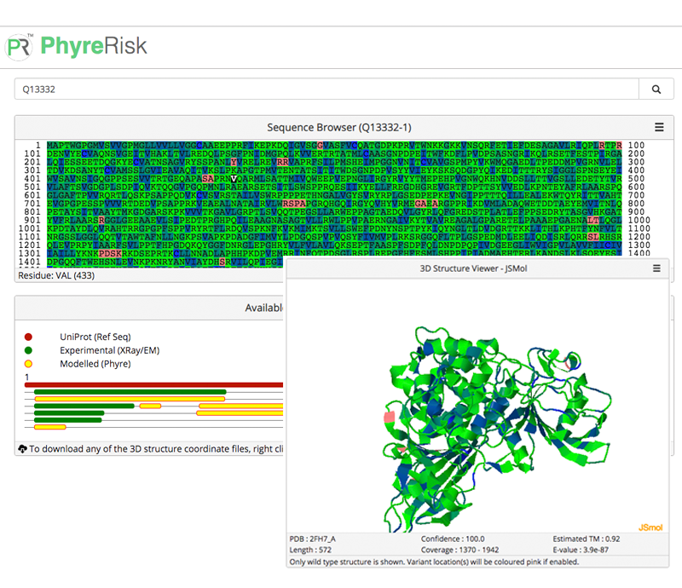This screenshot has height=588, width=682.
Task: Click the PhyreRisk title text
Action: click(94, 45)
